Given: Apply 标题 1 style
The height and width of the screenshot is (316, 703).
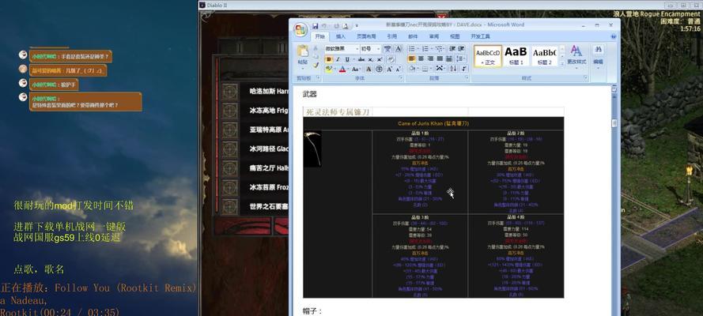Looking at the screenshot, I should [x=516, y=56].
